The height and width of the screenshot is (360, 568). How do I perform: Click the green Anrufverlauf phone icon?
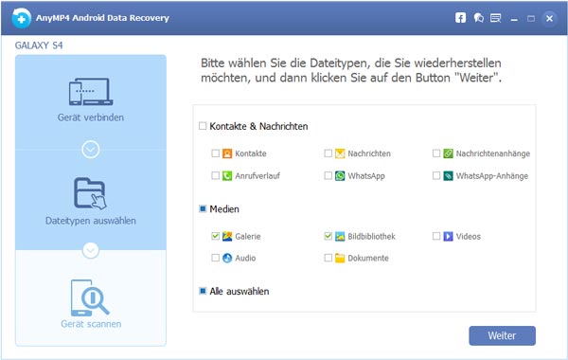point(227,176)
